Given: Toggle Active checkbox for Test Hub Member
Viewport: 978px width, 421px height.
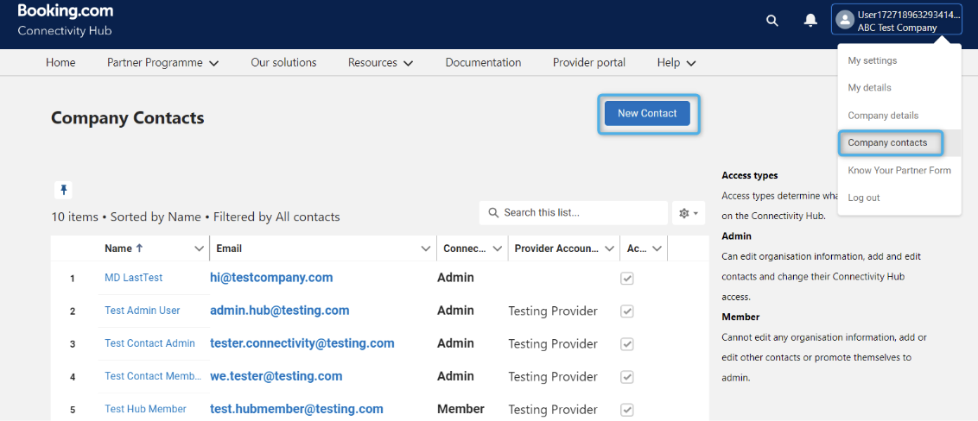Looking at the screenshot, I should pyautogui.click(x=627, y=410).
